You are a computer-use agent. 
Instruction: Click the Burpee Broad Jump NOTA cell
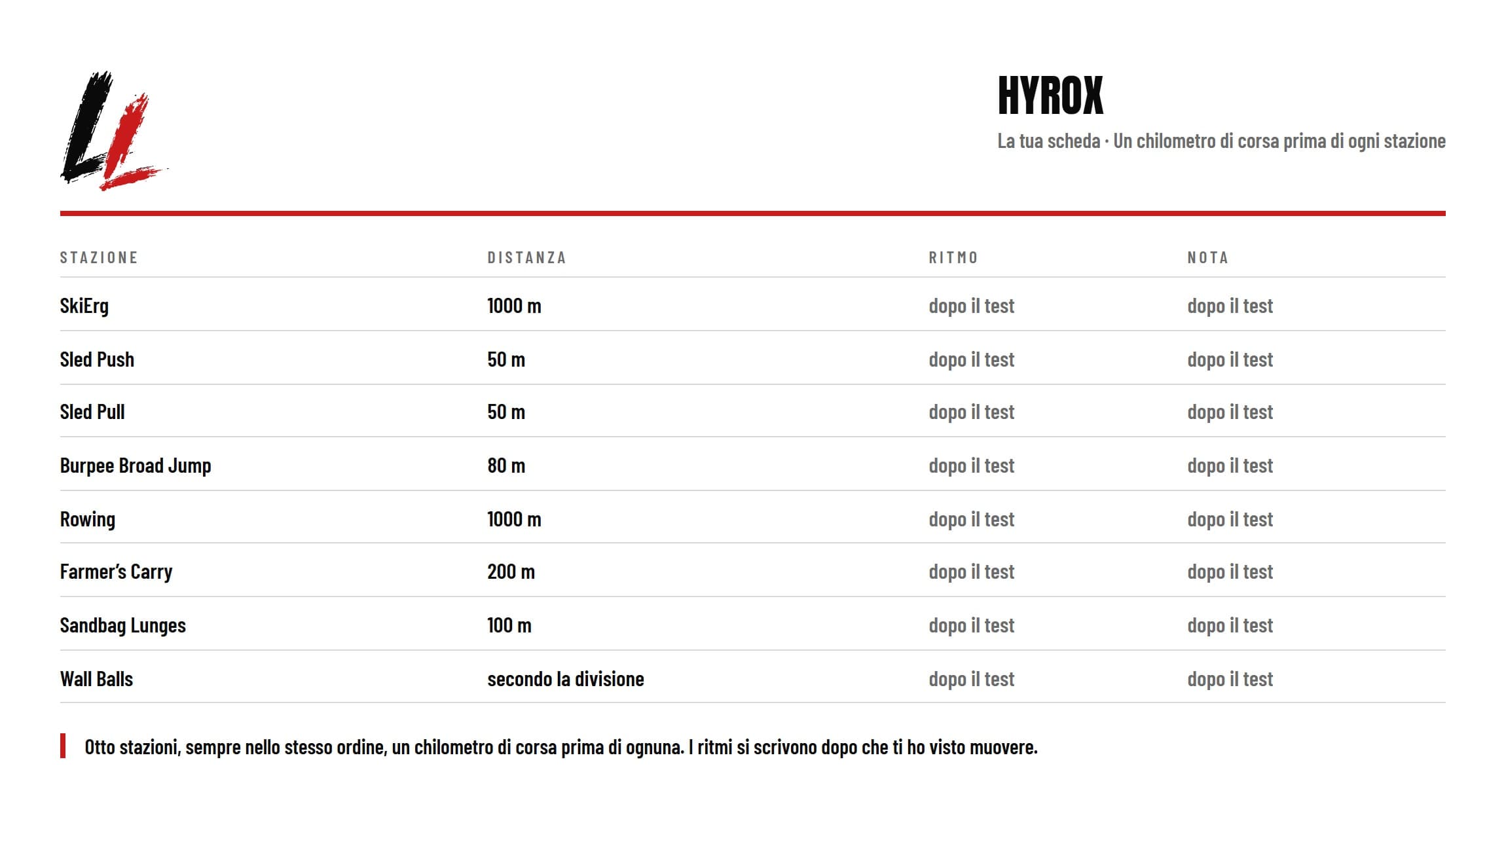coord(1230,466)
